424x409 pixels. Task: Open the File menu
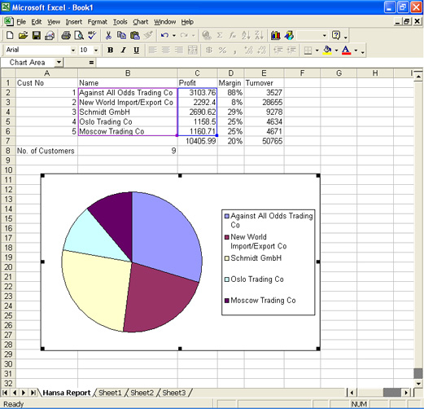[21, 22]
